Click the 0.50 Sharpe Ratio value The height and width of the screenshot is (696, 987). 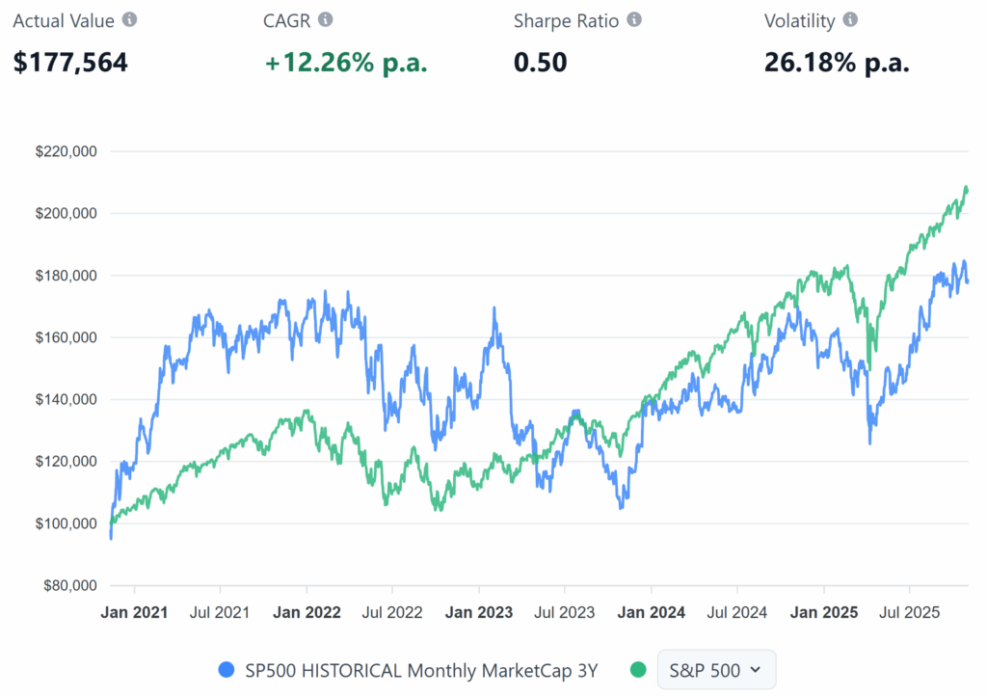click(x=540, y=63)
